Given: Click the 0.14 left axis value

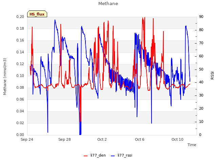Looking at the screenshot, I should 20,52.
